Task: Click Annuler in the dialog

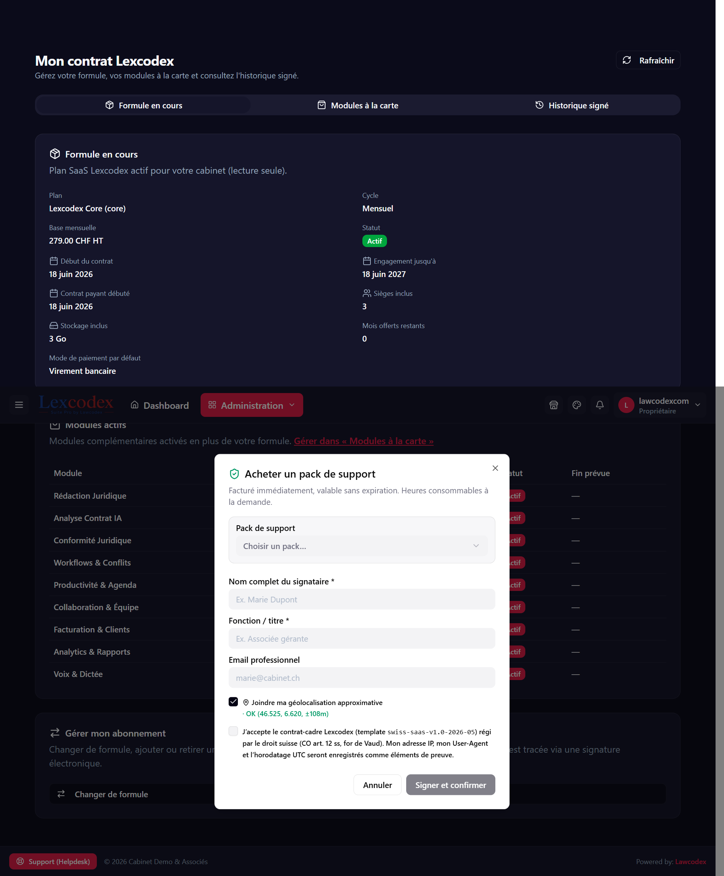Action: (377, 785)
